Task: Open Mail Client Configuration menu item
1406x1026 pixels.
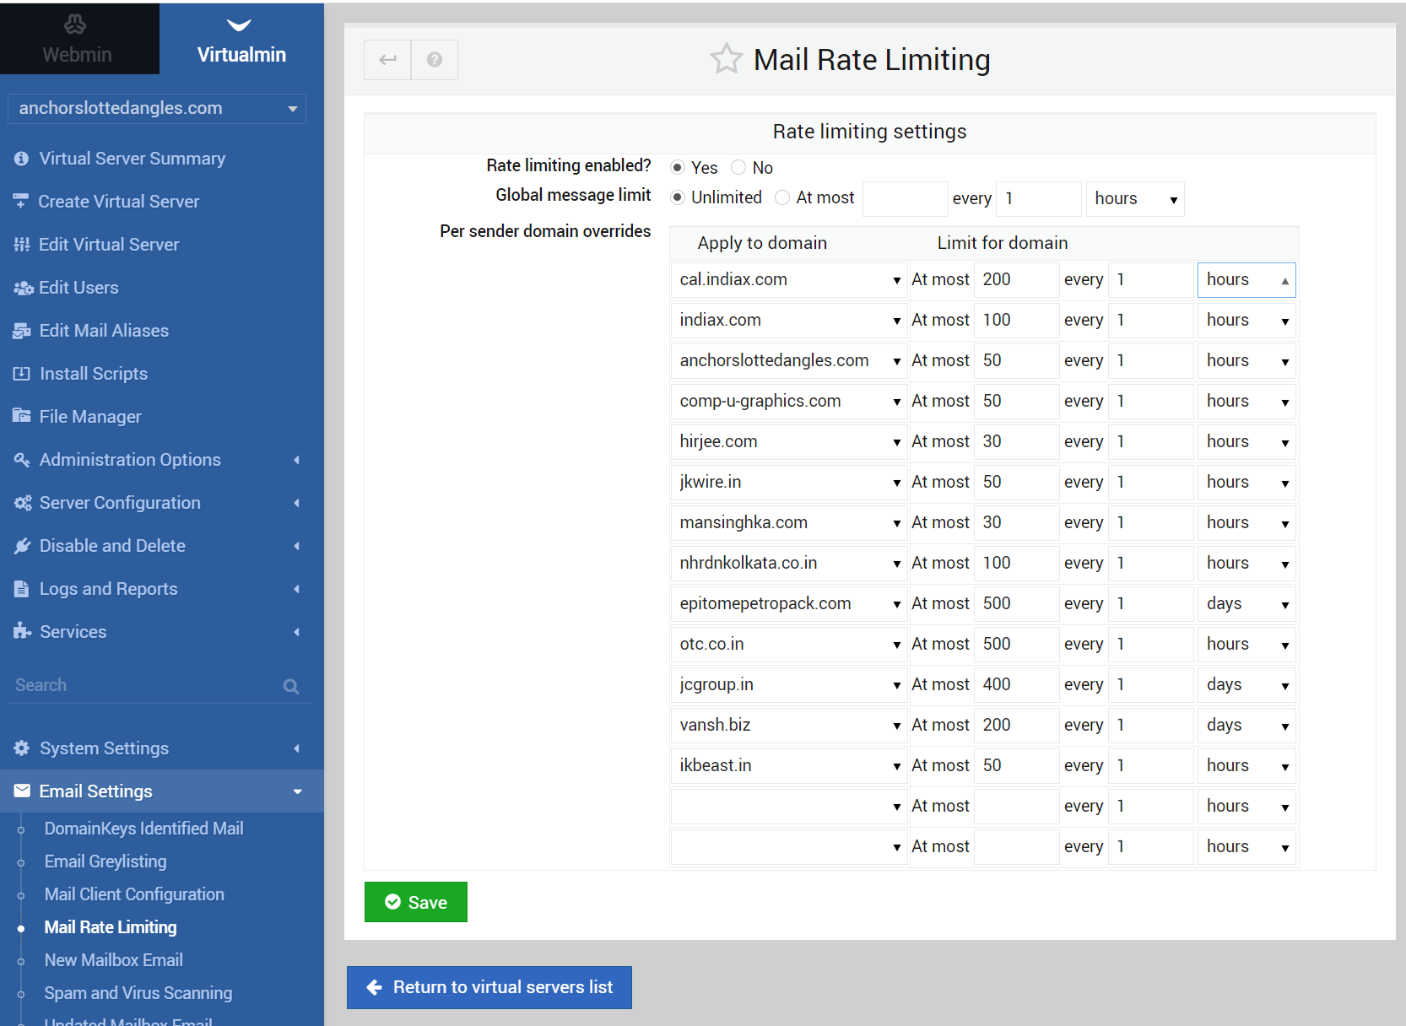Action: (x=134, y=894)
